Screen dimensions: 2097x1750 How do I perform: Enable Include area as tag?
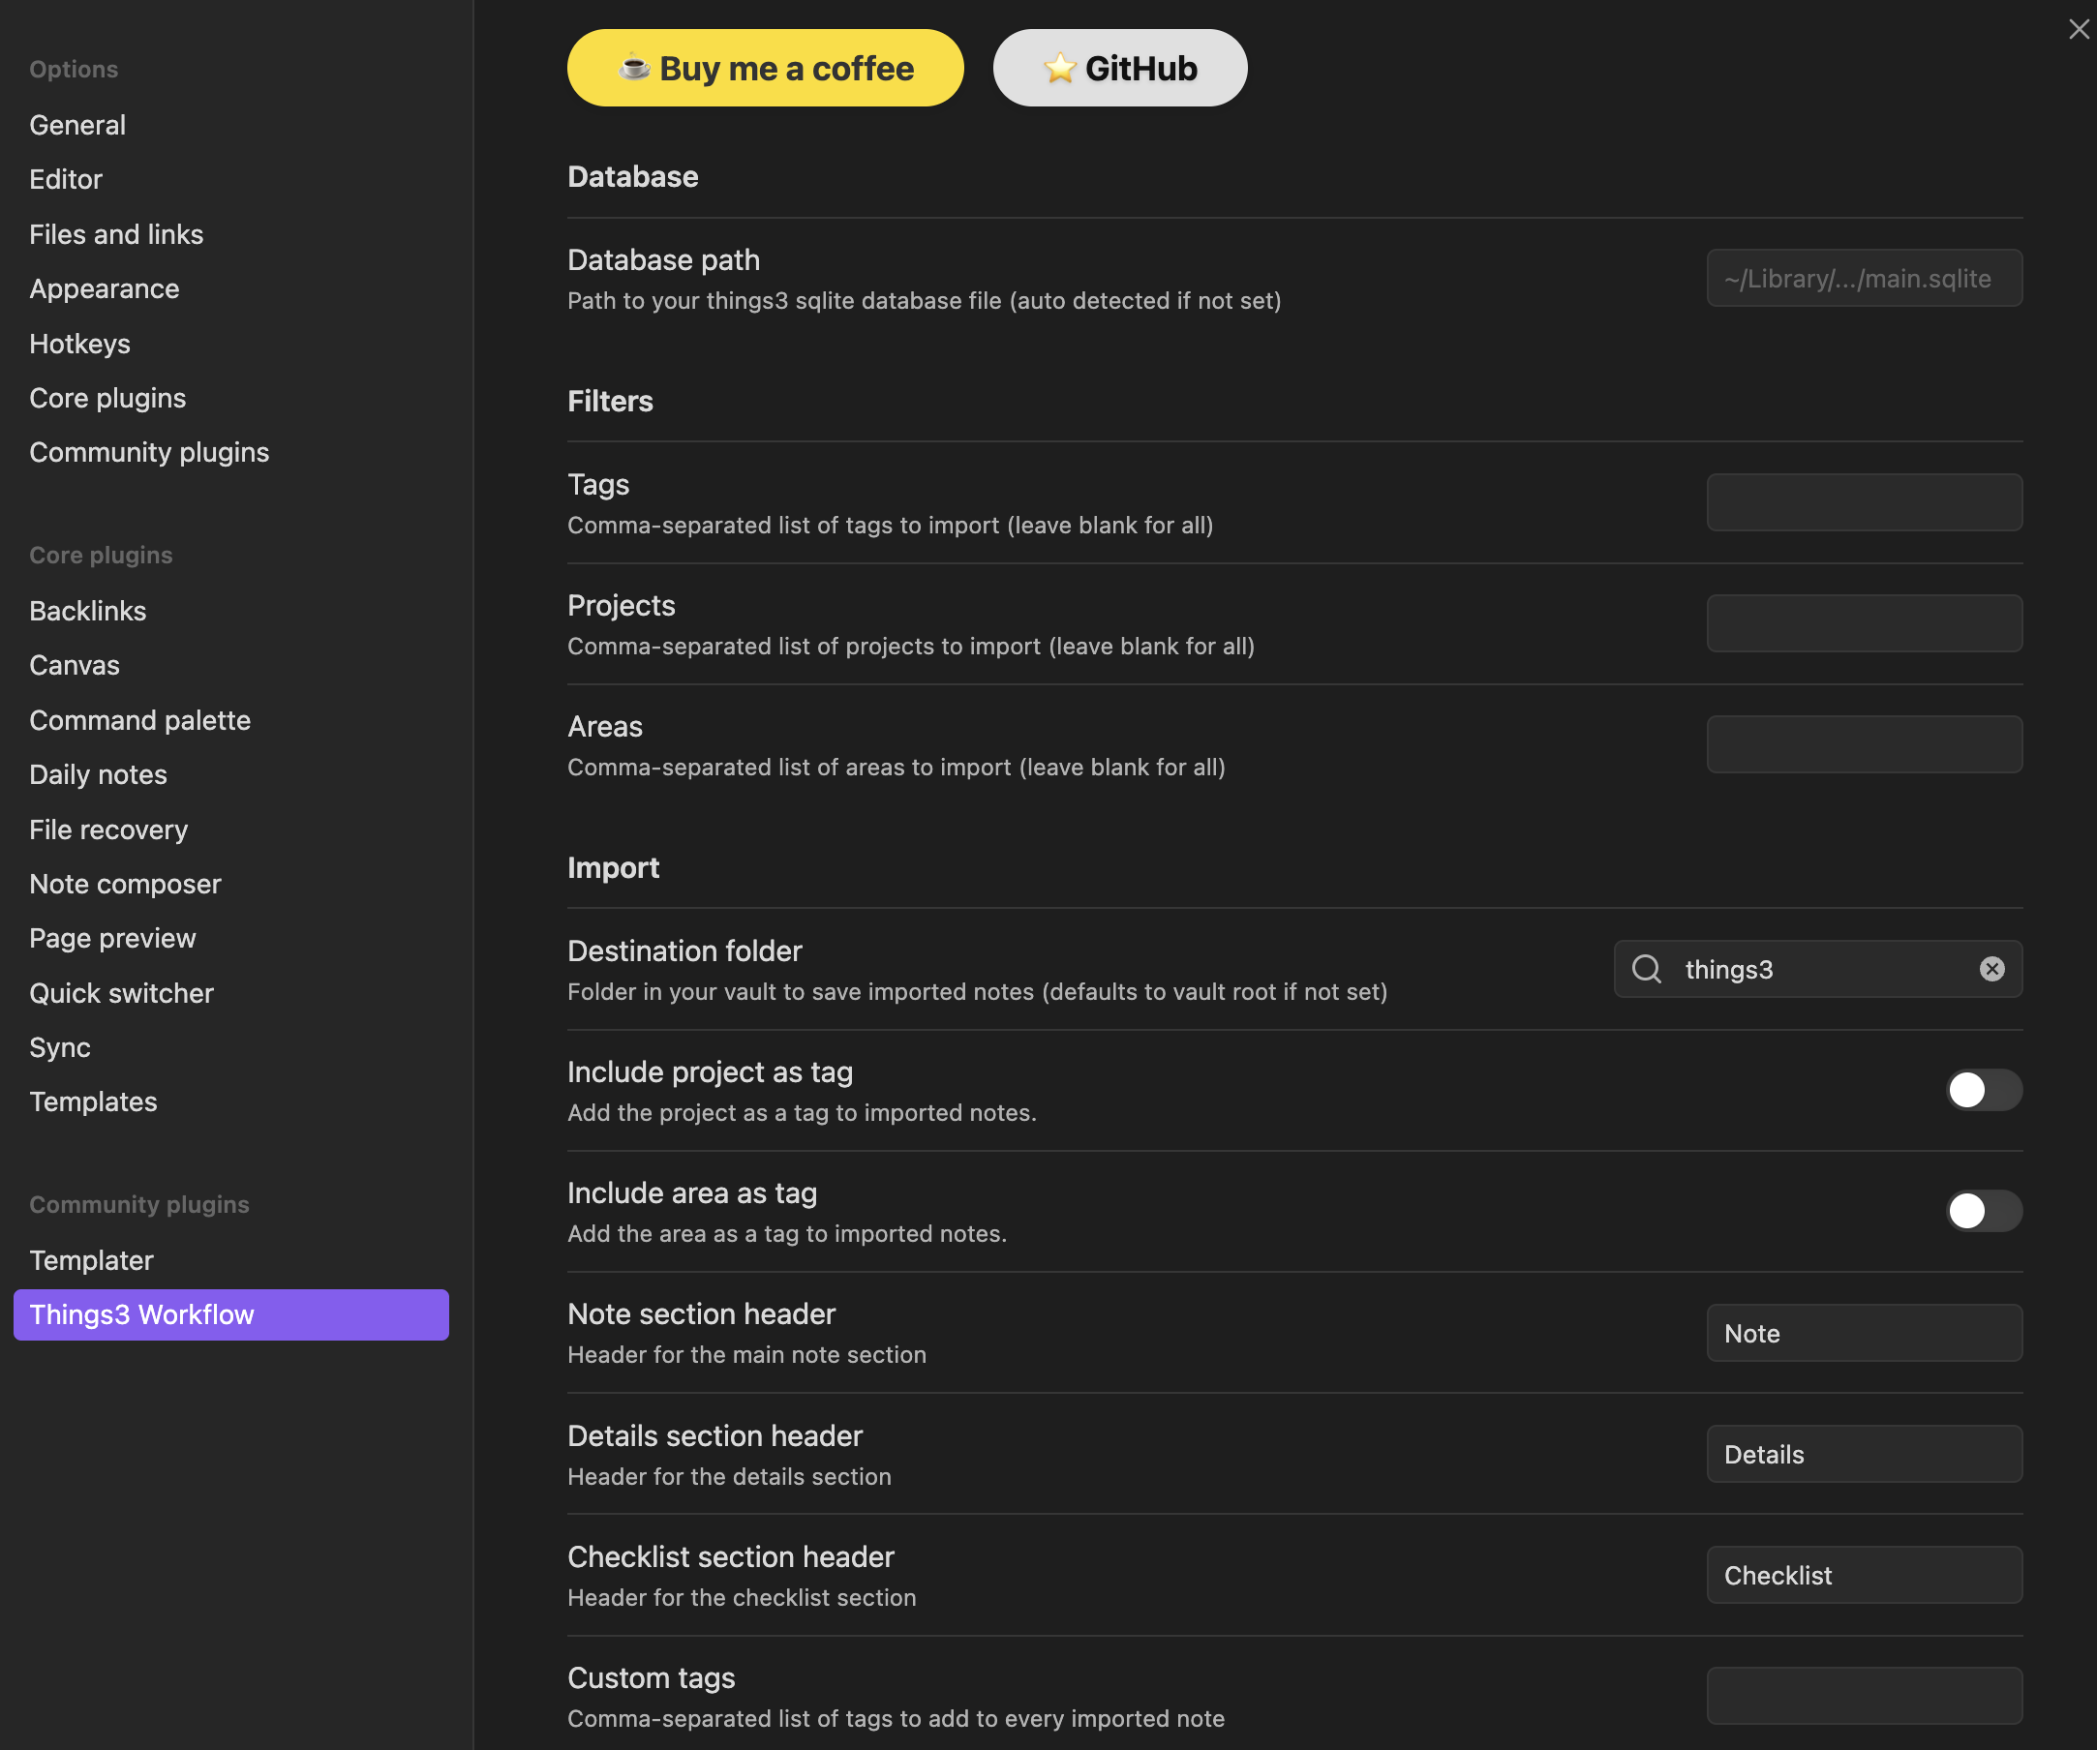[x=1983, y=1211]
